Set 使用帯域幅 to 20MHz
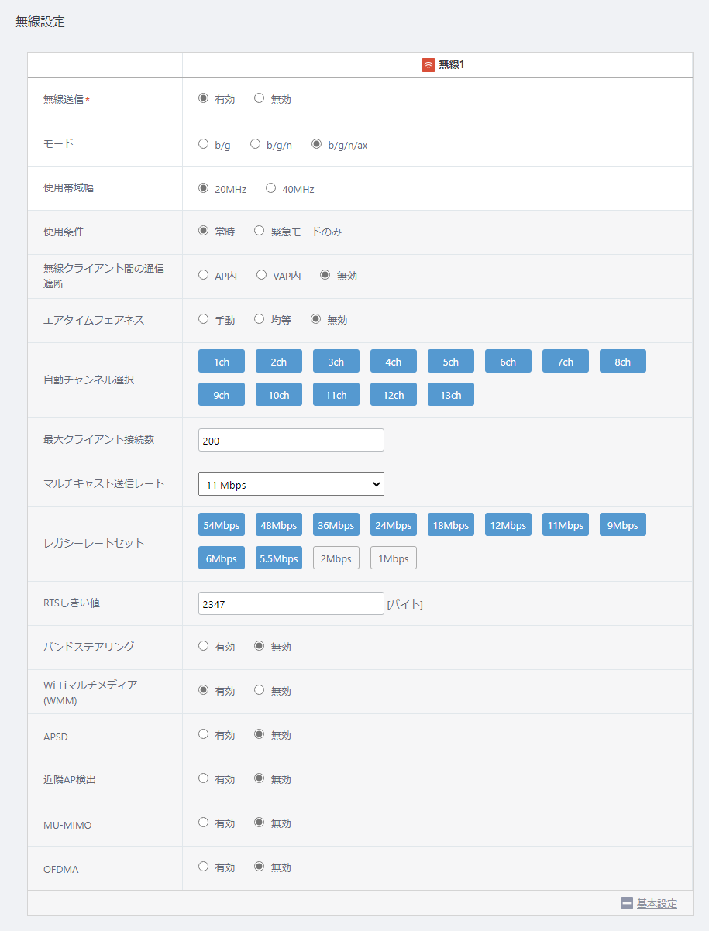This screenshot has width=709, height=931. pos(204,188)
